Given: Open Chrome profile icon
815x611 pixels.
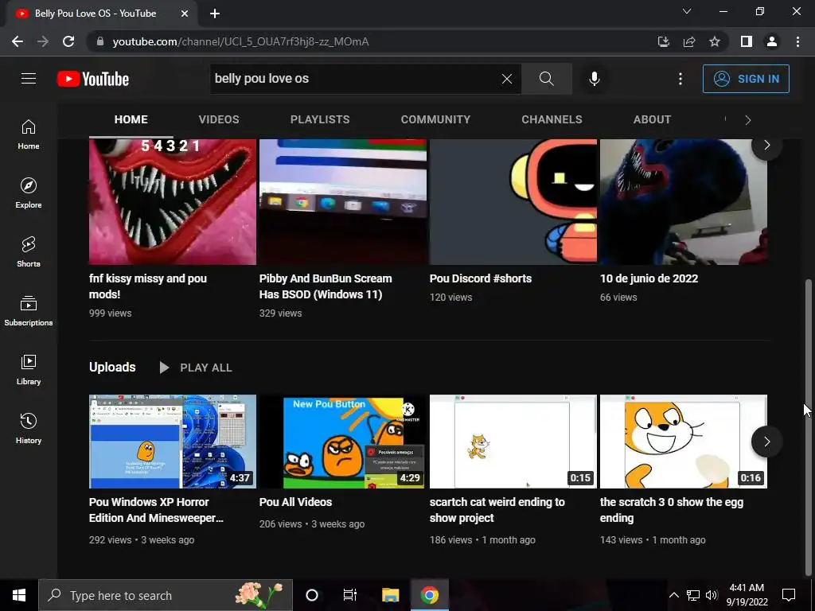Looking at the screenshot, I should point(772,41).
